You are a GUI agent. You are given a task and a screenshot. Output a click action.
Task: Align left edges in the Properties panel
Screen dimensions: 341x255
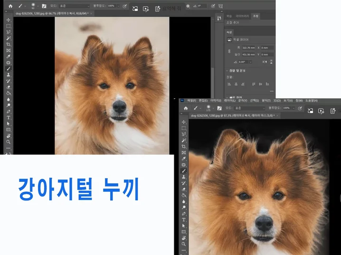pyautogui.click(x=229, y=84)
